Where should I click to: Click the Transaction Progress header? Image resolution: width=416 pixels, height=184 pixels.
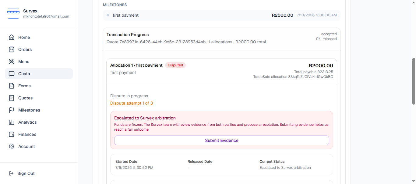pos(128,35)
